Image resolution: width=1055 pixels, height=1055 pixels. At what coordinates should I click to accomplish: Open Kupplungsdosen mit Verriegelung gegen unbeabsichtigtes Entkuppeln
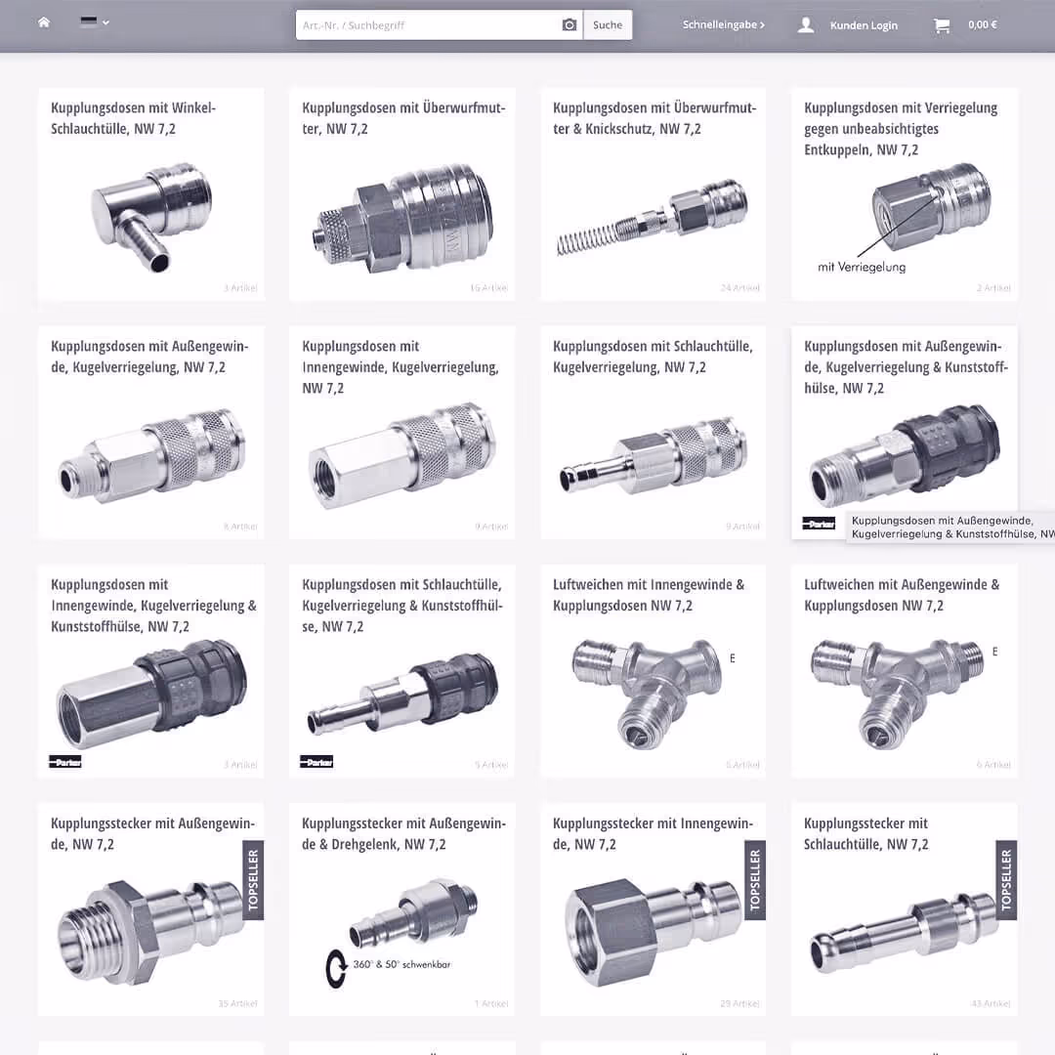(901, 129)
